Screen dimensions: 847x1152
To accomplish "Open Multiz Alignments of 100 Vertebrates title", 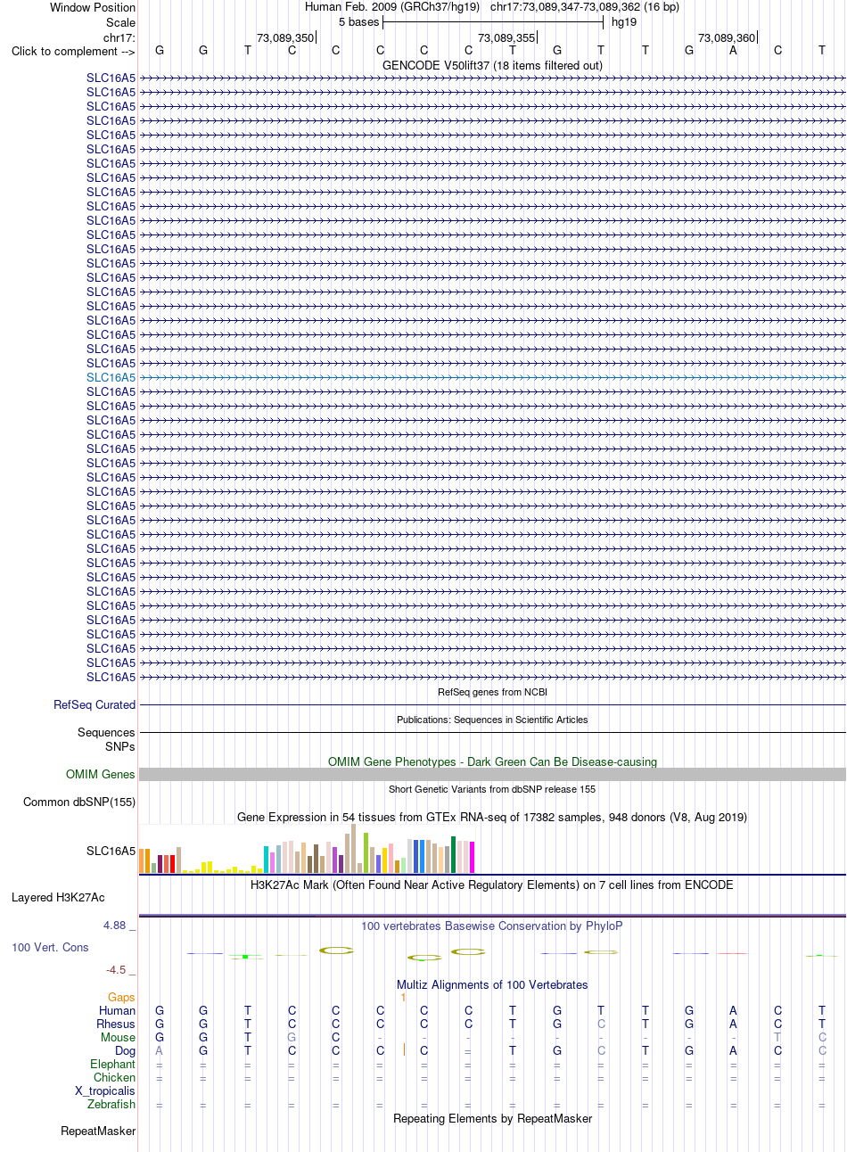I will (492, 985).
